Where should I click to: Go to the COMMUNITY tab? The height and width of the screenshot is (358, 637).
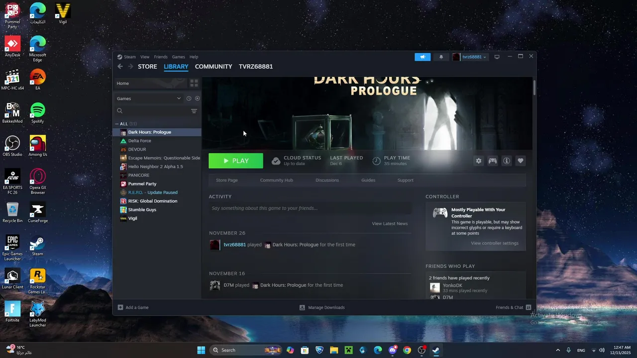point(213,67)
